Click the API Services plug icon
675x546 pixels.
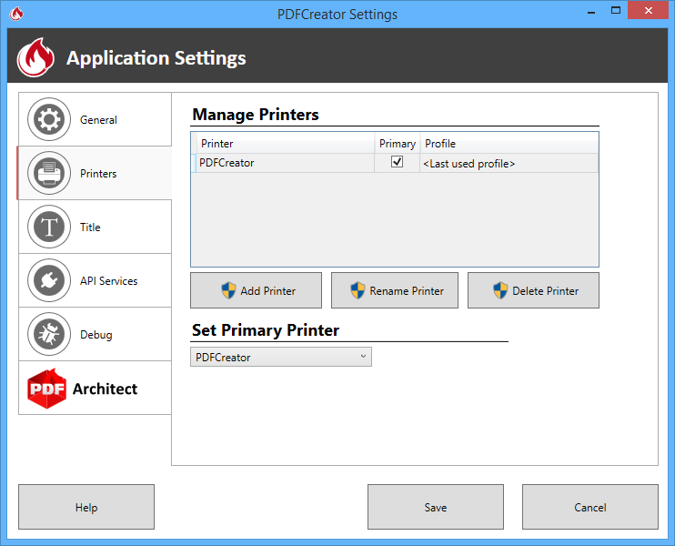click(x=49, y=281)
